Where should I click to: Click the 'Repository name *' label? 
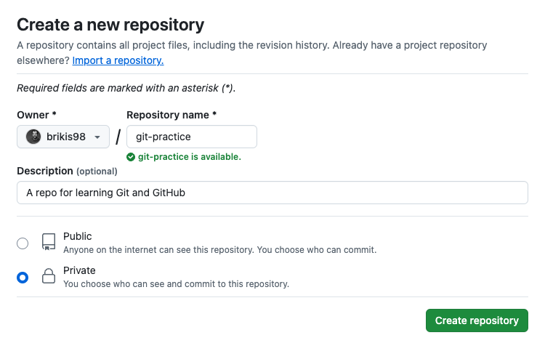(171, 115)
